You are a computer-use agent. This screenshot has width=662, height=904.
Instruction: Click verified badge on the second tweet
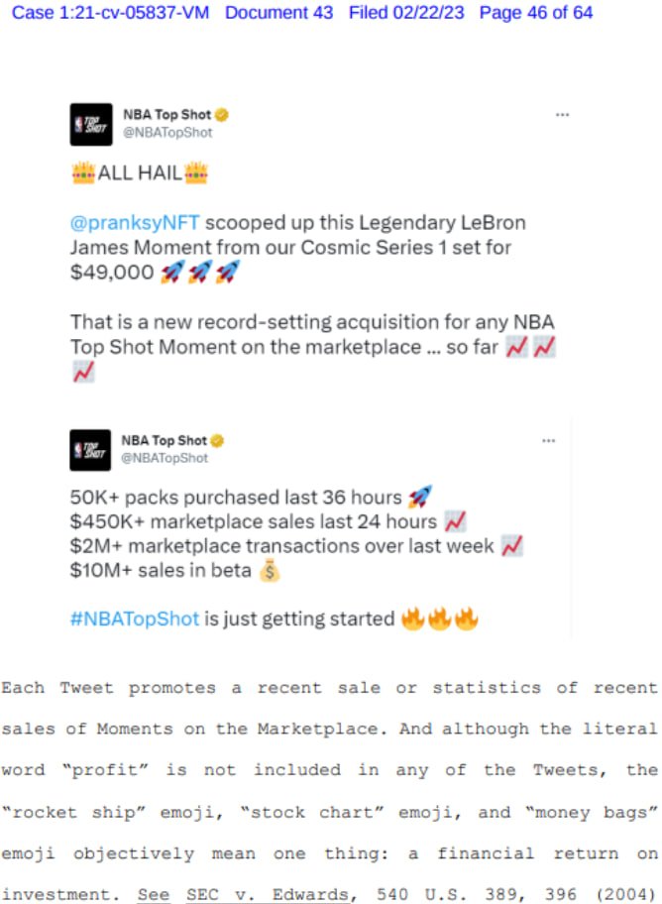coord(218,440)
